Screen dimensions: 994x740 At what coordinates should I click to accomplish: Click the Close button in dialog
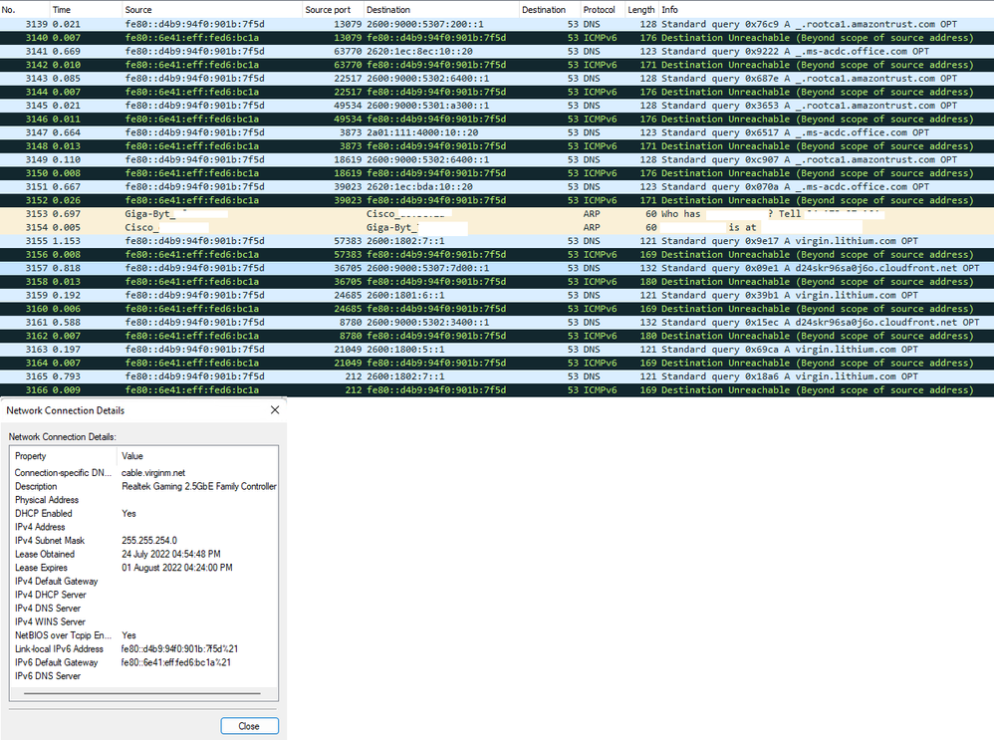249,726
